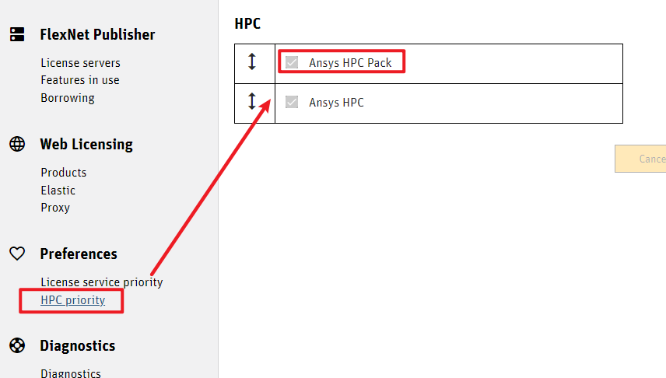Click reorder arrow for Ansys HPC Pack
Image resolution: width=666 pixels, height=378 pixels.
[252, 62]
